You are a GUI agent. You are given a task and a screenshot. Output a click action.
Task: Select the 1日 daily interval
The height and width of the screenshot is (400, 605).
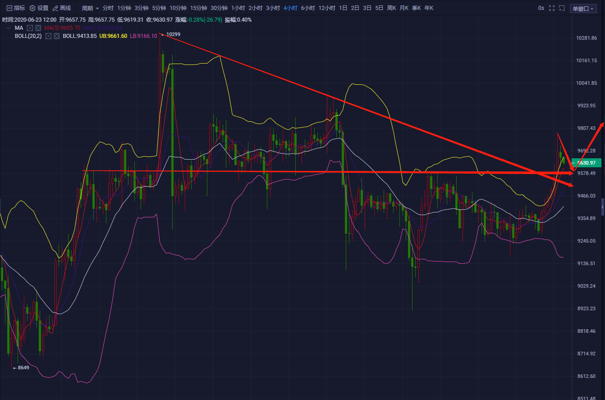[343, 8]
